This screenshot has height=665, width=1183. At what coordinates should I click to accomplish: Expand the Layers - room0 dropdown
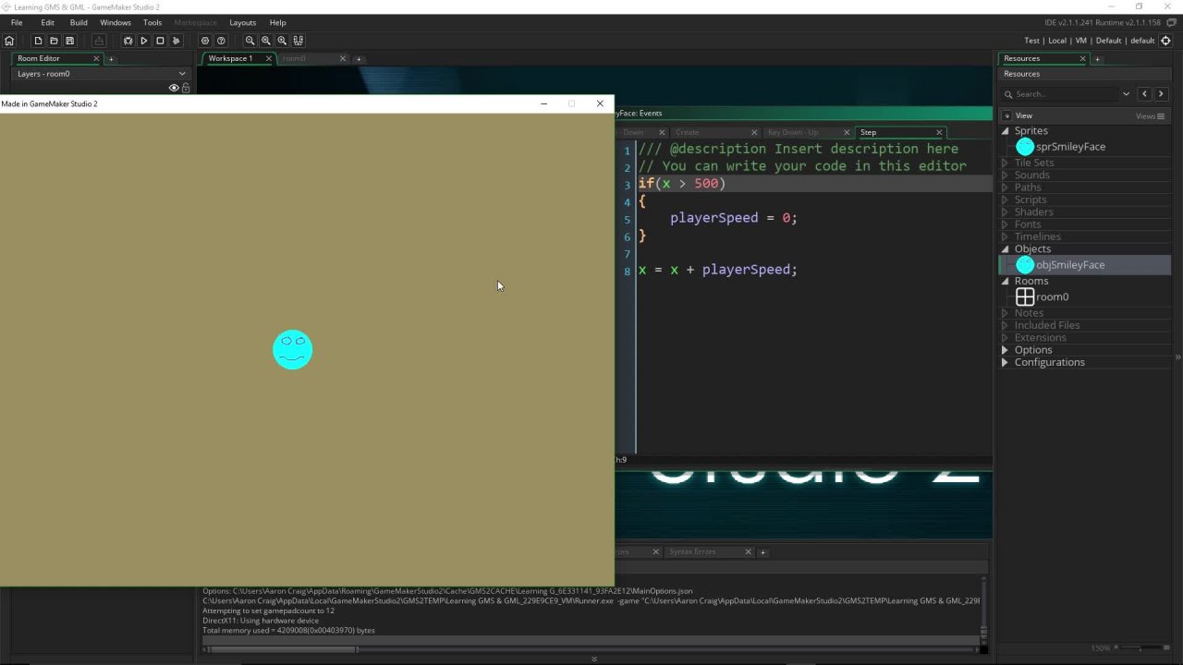[182, 74]
